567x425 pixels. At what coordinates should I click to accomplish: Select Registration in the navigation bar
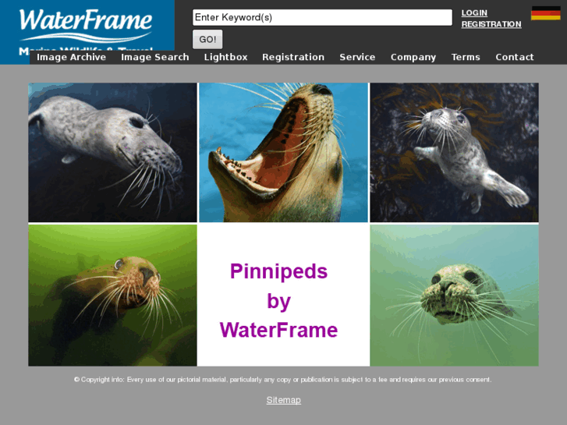(x=293, y=57)
